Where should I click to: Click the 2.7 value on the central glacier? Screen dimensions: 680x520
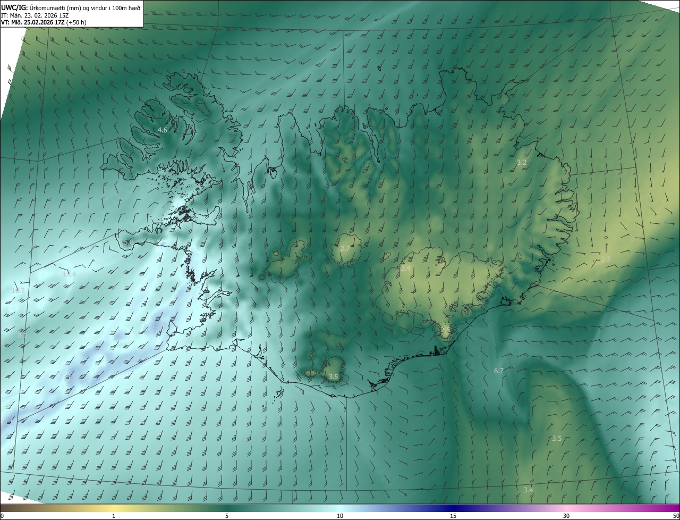[x=345, y=248]
